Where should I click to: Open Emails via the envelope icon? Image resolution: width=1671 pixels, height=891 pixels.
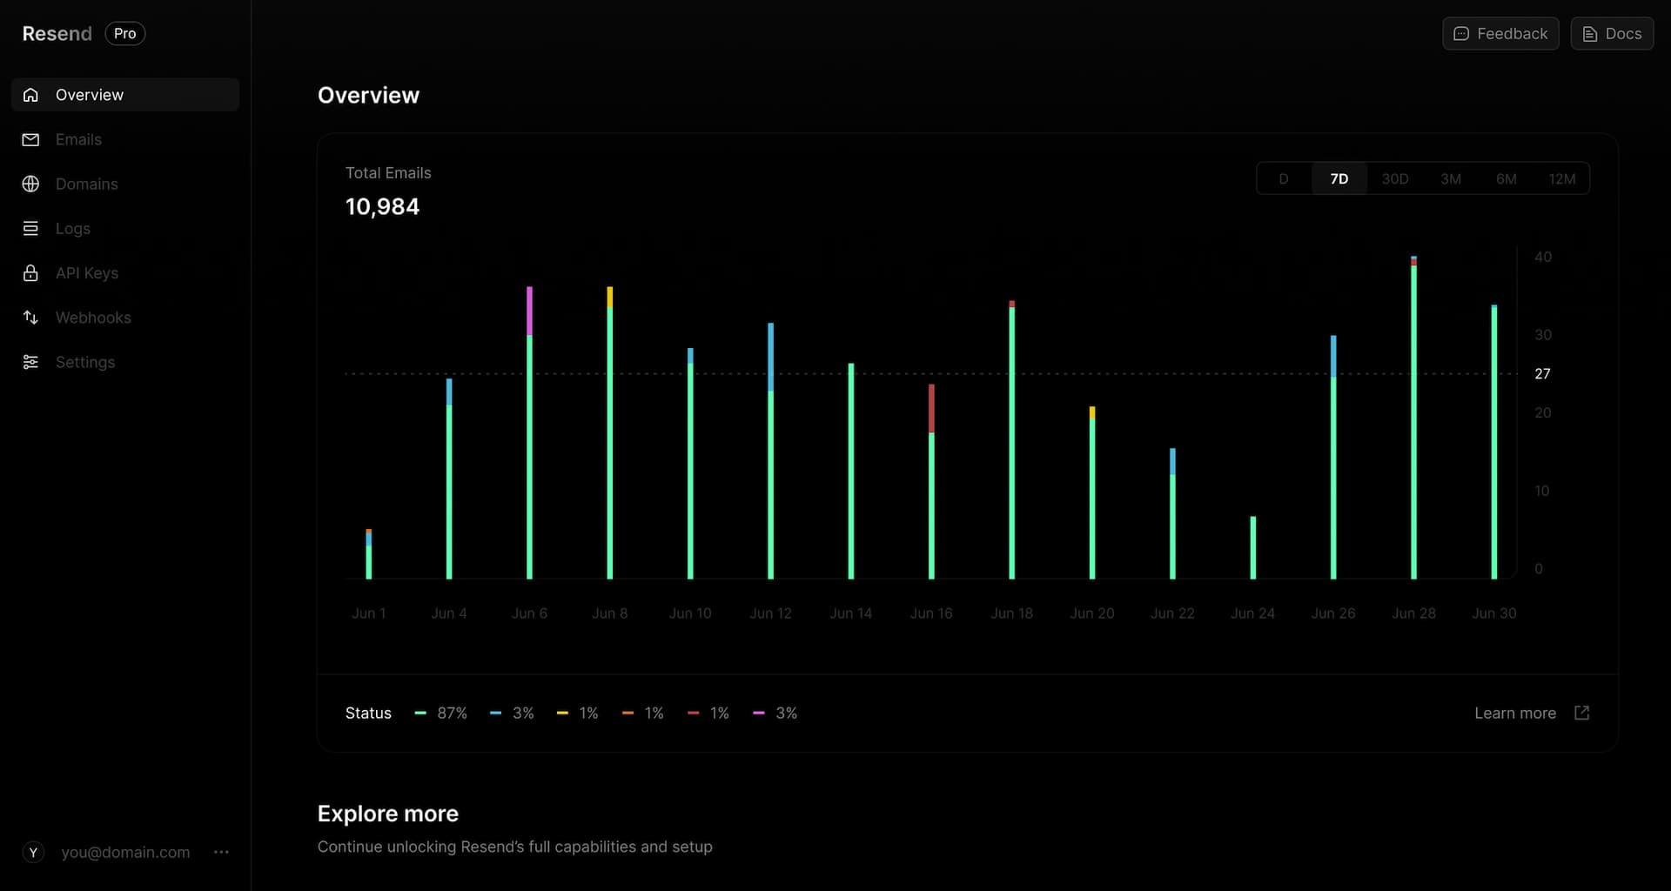coord(30,139)
